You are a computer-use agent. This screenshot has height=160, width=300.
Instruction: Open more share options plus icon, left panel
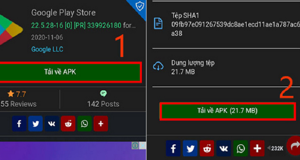click(101, 124)
